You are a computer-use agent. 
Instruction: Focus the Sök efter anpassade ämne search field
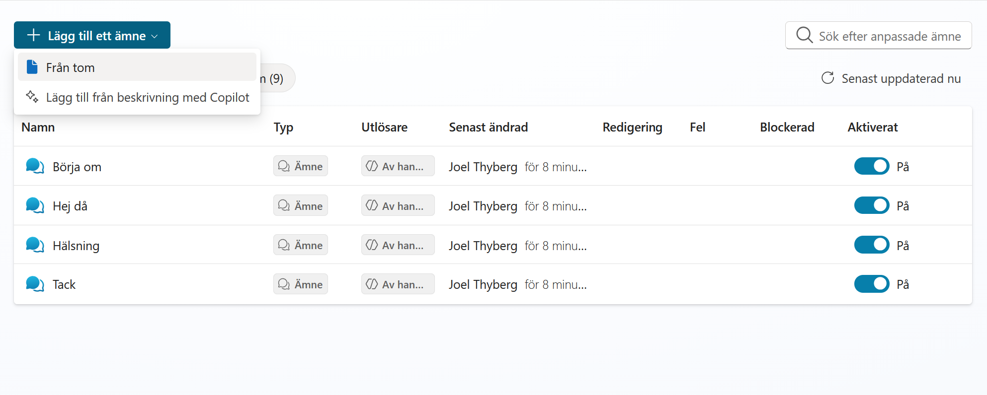pos(878,35)
